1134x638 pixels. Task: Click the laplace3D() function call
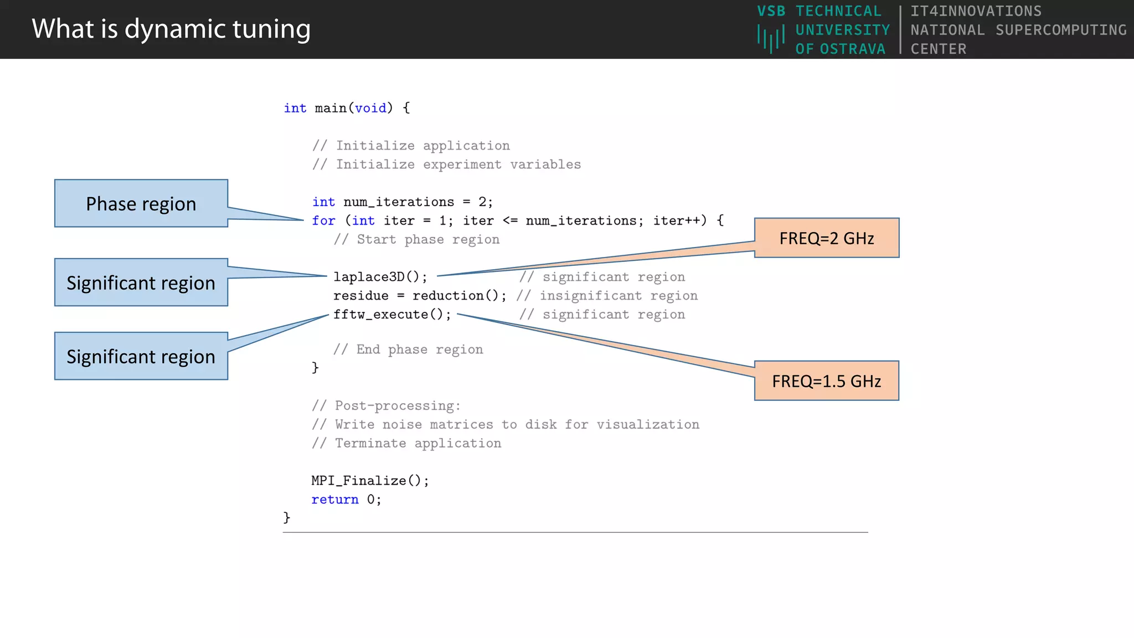(380, 277)
